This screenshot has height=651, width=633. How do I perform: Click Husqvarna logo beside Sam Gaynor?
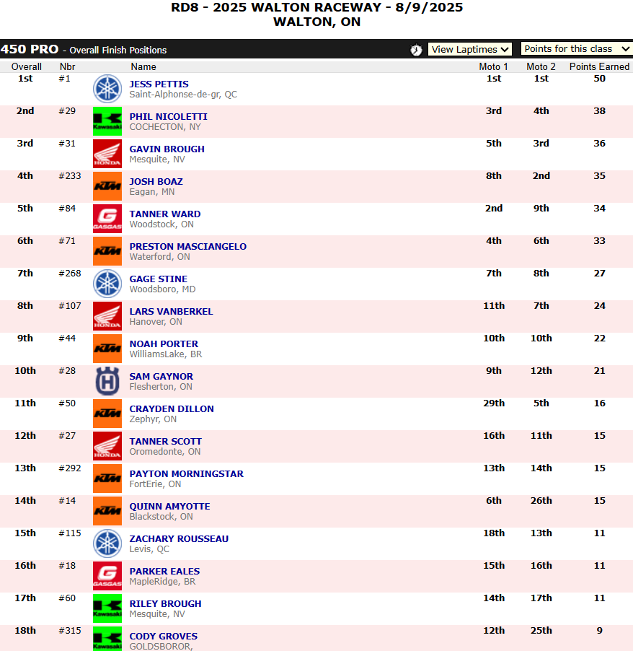(107, 381)
